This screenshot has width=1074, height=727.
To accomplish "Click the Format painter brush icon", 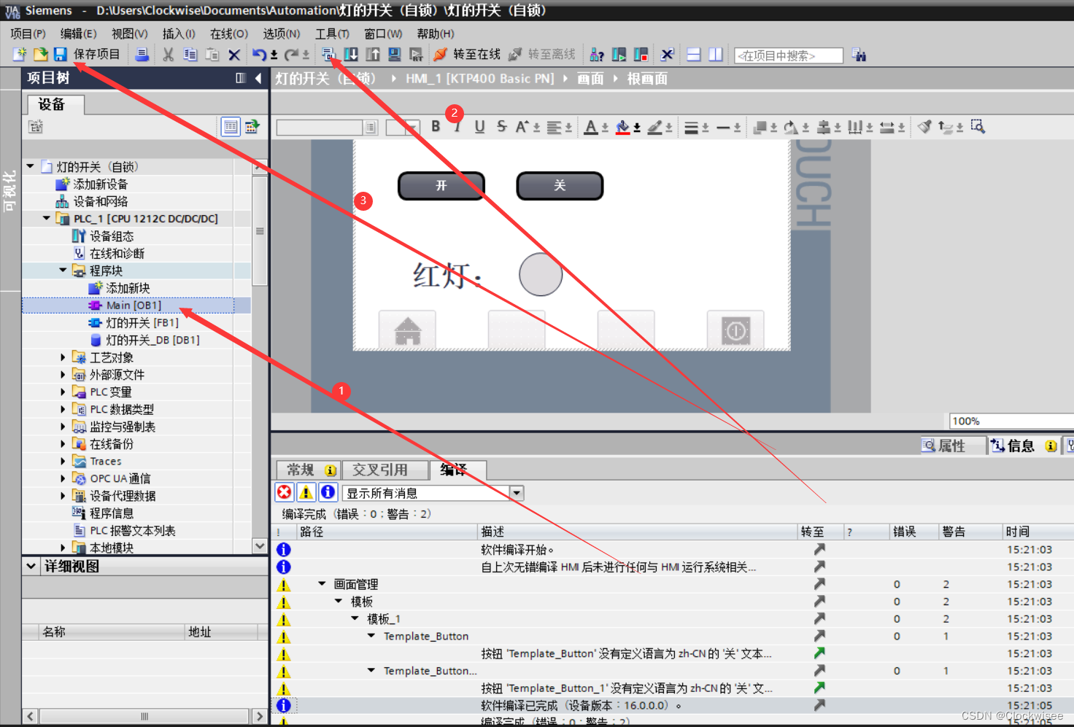I will [924, 127].
